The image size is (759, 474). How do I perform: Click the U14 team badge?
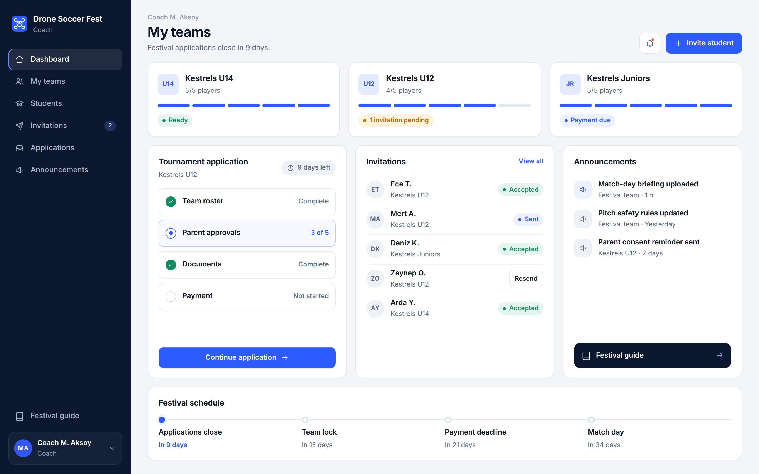click(168, 84)
